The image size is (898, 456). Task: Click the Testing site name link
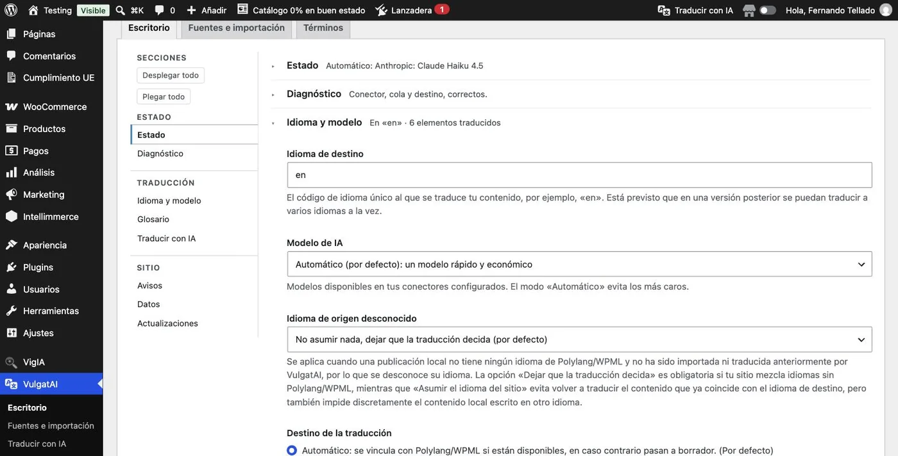[58, 10]
